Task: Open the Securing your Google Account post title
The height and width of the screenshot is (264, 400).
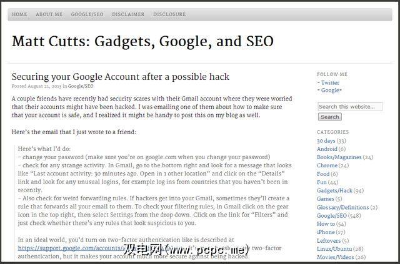Action: pyautogui.click(x=120, y=77)
